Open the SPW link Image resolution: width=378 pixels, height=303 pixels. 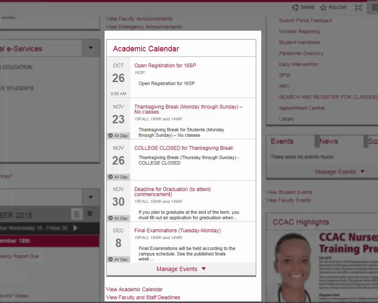[x=284, y=75]
